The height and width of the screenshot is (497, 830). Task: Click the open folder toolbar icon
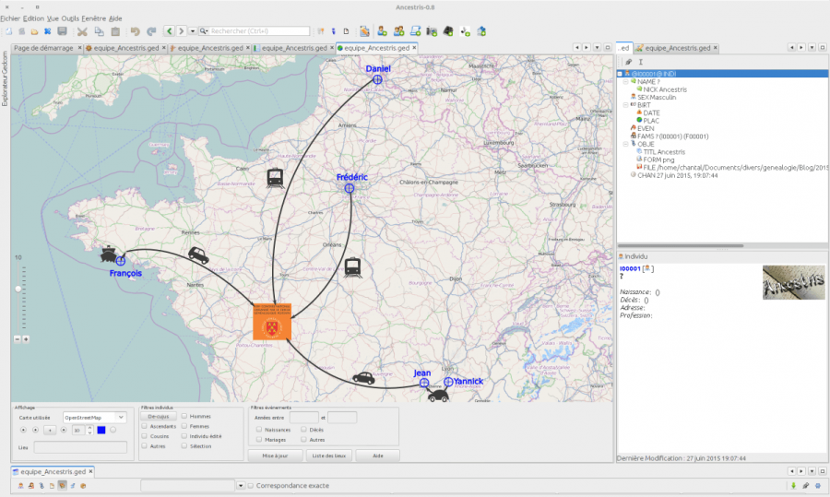pos(34,31)
